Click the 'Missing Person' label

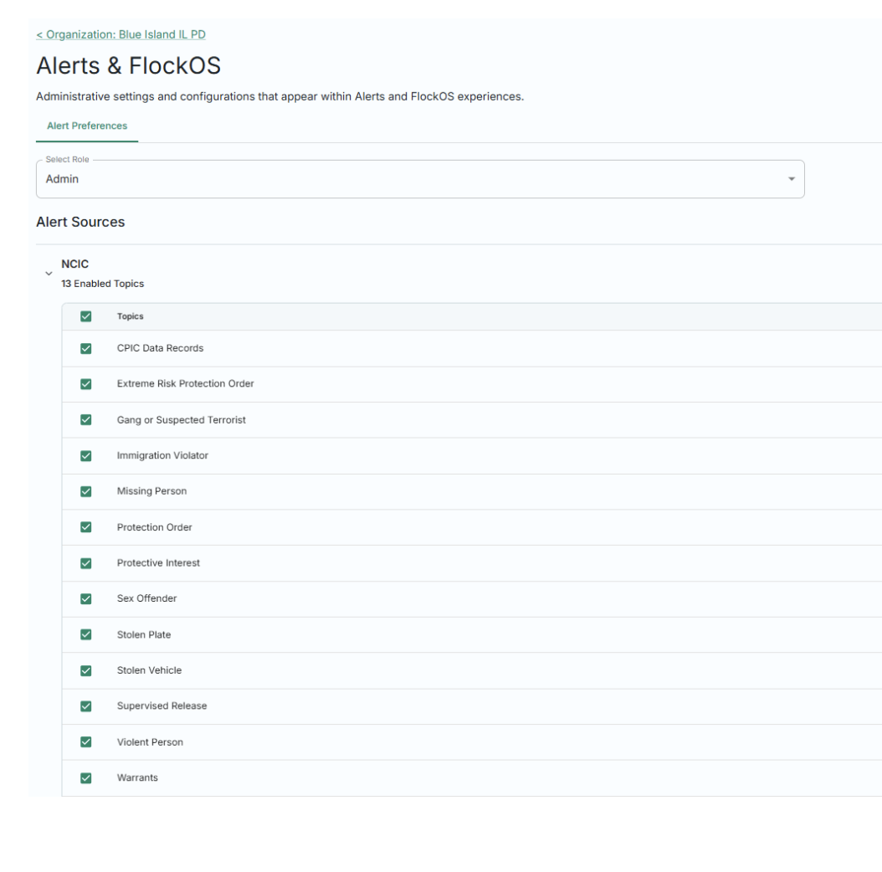(x=151, y=491)
